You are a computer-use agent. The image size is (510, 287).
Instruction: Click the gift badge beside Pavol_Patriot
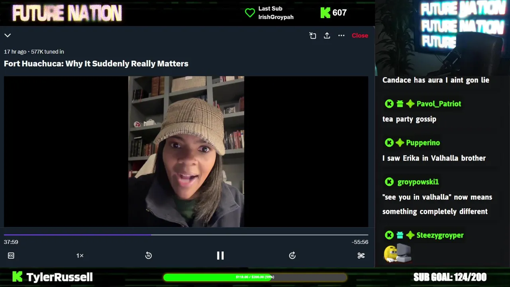click(400, 104)
